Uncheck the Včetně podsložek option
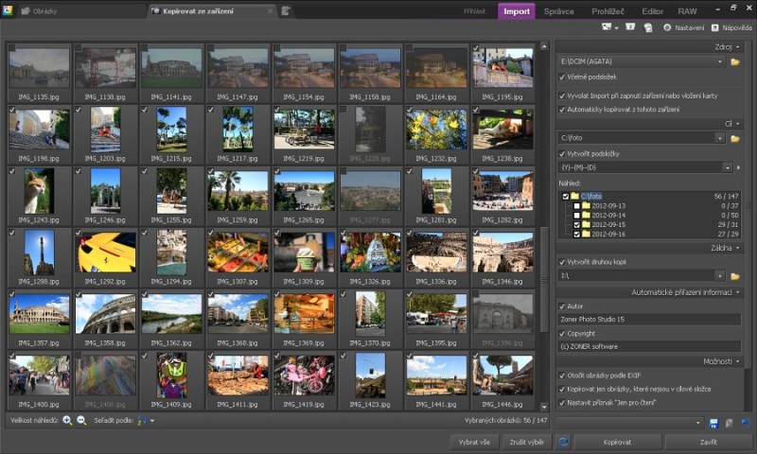757x454 pixels. (x=562, y=79)
